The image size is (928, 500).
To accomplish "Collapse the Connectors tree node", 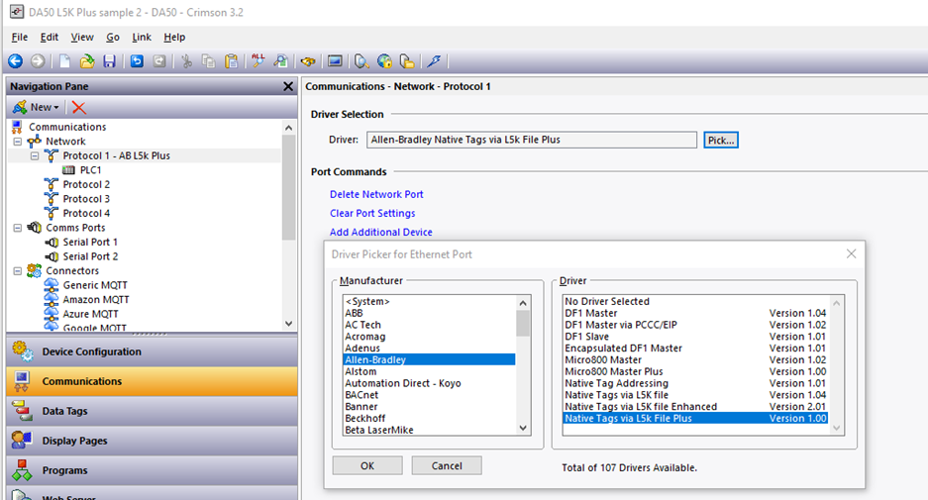I will 18,271.
